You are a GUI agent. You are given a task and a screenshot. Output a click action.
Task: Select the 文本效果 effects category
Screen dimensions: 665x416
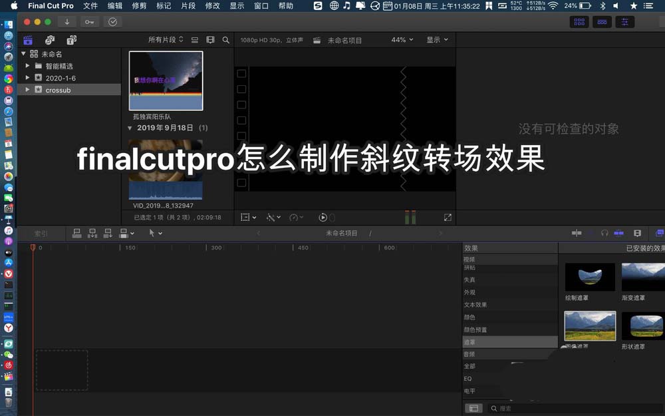(x=475, y=305)
